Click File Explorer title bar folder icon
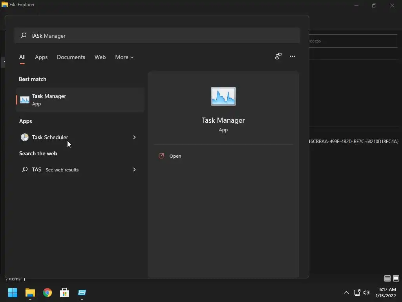 (5, 4)
